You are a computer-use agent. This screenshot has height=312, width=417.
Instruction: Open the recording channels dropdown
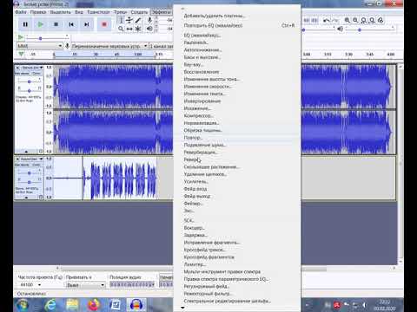click(161, 46)
